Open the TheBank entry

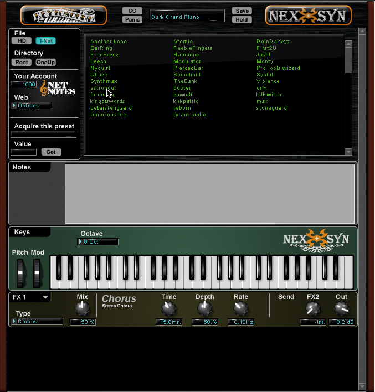tap(185, 81)
